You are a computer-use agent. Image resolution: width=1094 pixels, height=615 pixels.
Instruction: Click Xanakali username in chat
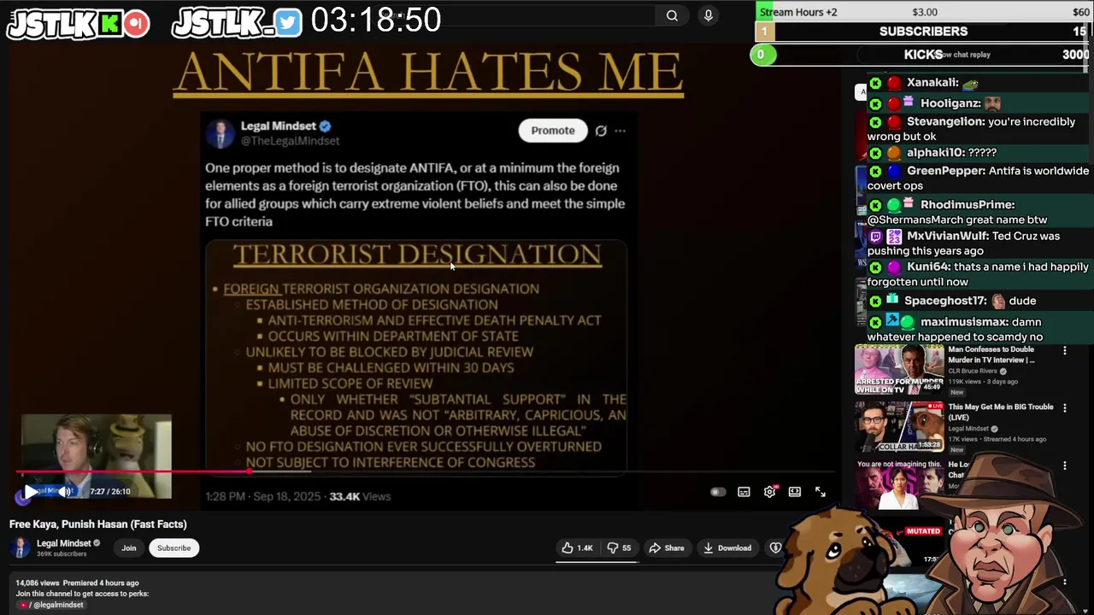(932, 83)
